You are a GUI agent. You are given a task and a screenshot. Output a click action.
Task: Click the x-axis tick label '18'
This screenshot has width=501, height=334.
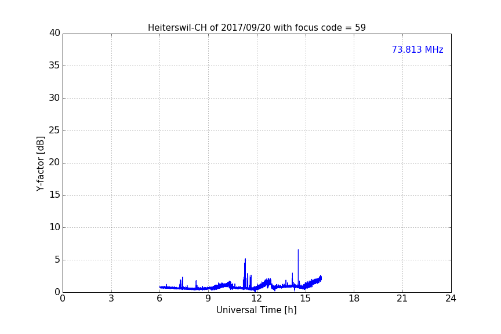pyautogui.click(x=354, y=299)
